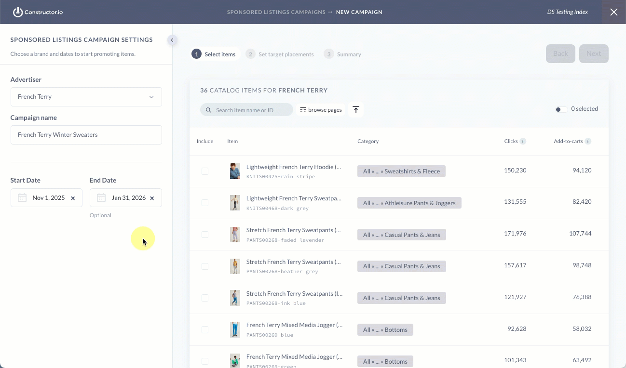Click Sponsored Listings Campaigns breadcrumb

pos(276,12)
